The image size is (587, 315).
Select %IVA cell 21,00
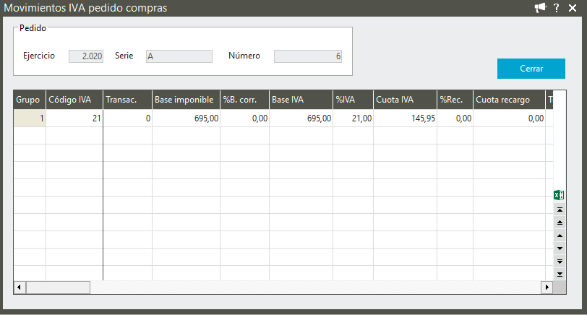coord(353,118)
